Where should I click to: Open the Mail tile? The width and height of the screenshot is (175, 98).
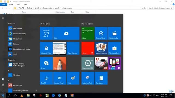click(66, 33)
